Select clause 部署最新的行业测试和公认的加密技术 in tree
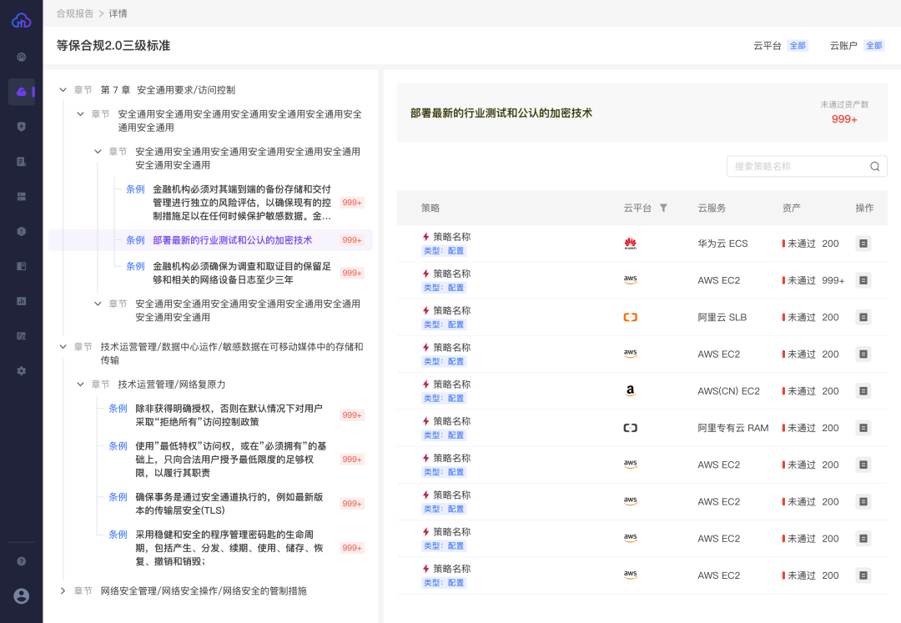This screenshot has height=623, width=901. pyautogui.click(x=232, y=240)
